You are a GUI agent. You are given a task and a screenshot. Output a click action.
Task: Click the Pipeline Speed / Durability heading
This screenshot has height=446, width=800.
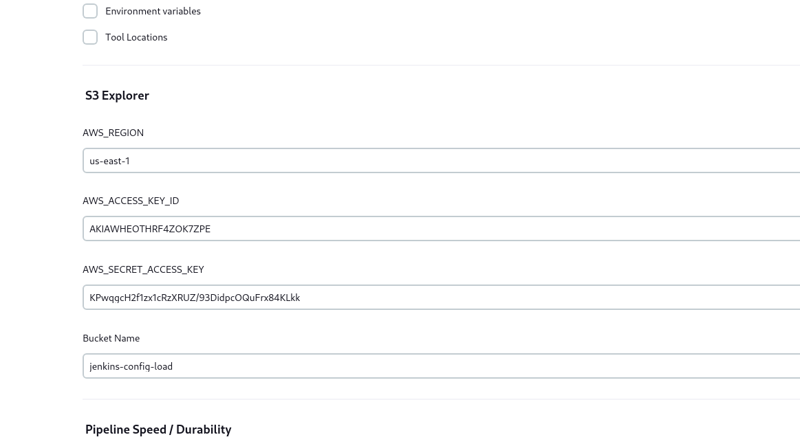click(x=158, y=430)
